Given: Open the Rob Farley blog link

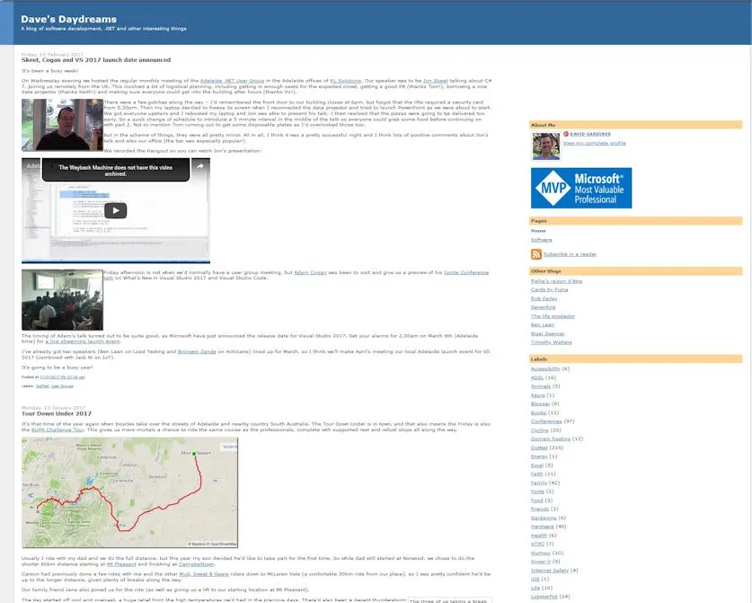Looking at the screenshot, I should point(544,298).
